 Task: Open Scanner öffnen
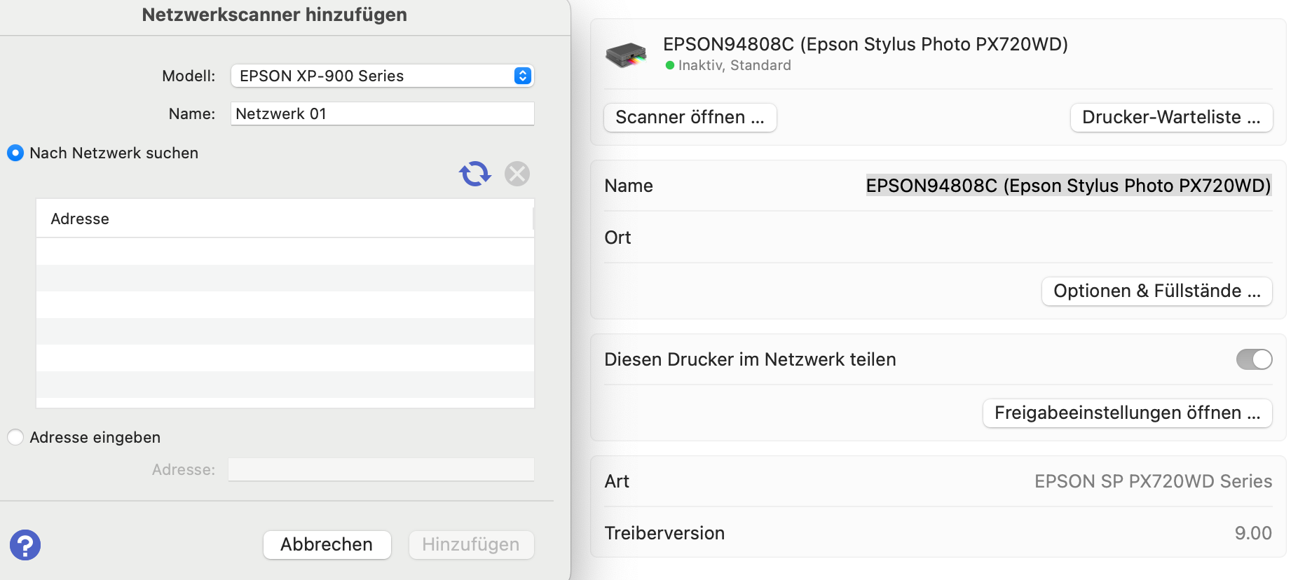pos(690,117)
